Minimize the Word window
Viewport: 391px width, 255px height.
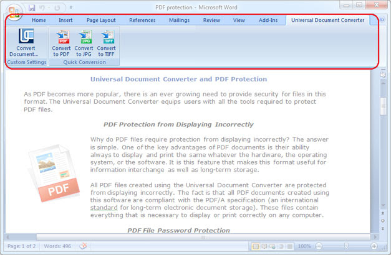tap(346, 5)
